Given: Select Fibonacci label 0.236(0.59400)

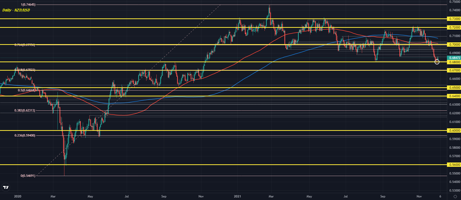Looking at the screenshot, I should (25, 135).
